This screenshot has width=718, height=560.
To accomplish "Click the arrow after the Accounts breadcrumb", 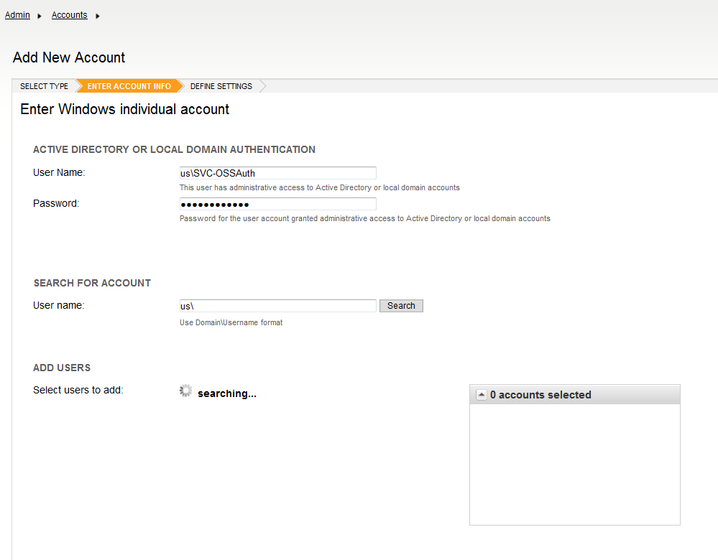I will (98, 16).
